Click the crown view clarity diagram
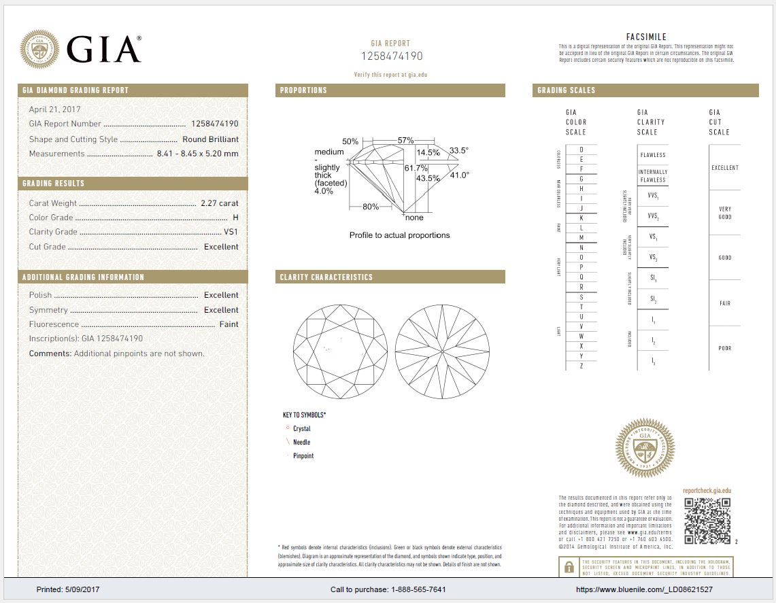The width and height of the screenshot is (776, 603). (x=341, y=351)
